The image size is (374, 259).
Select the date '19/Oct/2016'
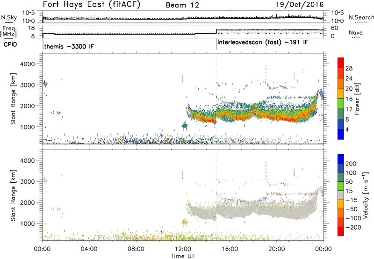pyautogui.click(x=300, y=5)
